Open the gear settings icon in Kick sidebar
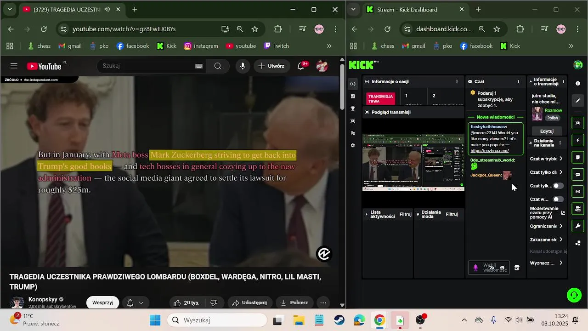Screen dimensions: 588x331 pos(353,145)
